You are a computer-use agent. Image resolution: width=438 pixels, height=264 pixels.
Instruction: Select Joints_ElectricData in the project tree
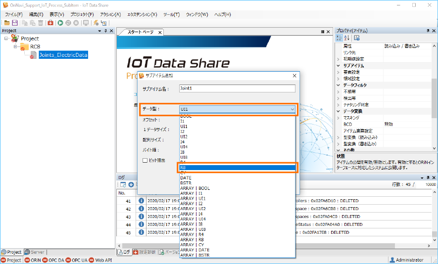[63, 55]
